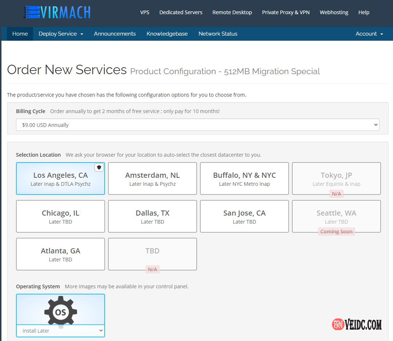The image size is (393, 341).
Task: Open the Install Later OS dropdown
Action: tap(60, 331)
